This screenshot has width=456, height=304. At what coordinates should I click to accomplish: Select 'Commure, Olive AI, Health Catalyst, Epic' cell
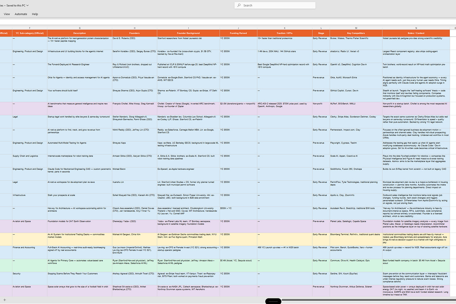coord(356,266)
